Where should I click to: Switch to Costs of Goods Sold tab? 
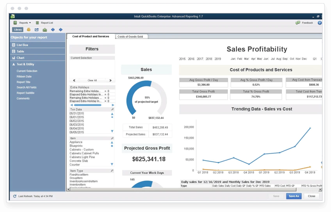(130, 37)
